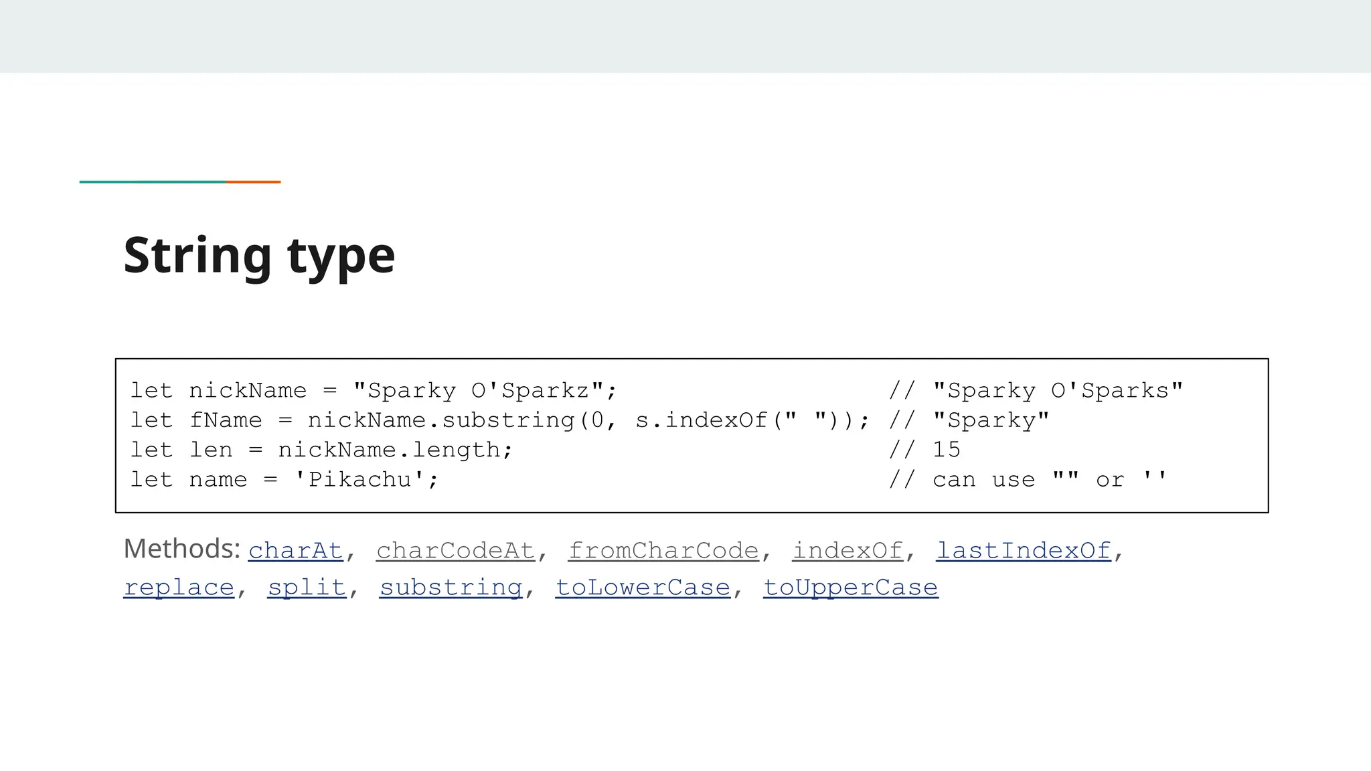Click the comment "// 15"

[x=924, y=450]
